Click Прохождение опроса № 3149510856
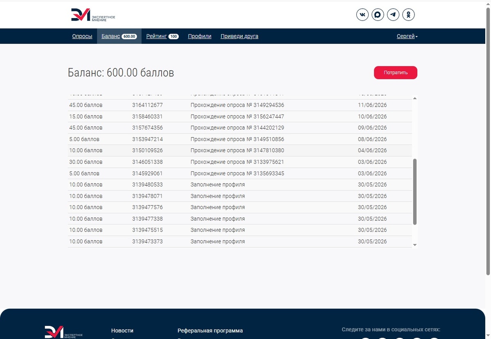491x339 pixels. click(x=237, y=139)
